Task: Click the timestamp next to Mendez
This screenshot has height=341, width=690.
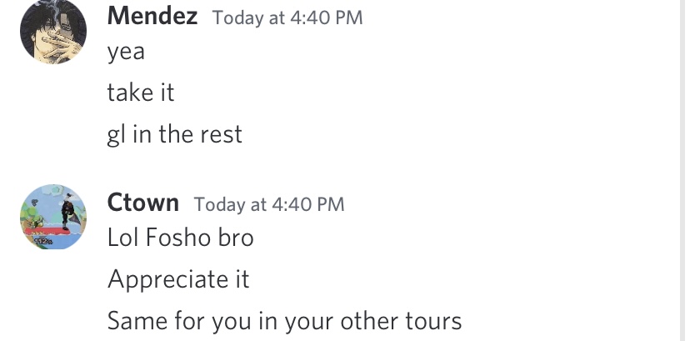Action: tap(287, 18)
